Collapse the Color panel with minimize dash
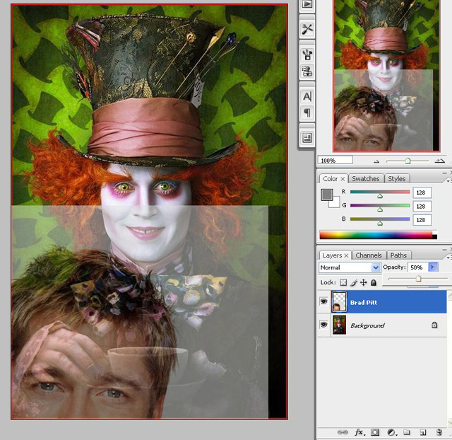The height and width of the screenshot is (440, 452). (444, 173)
